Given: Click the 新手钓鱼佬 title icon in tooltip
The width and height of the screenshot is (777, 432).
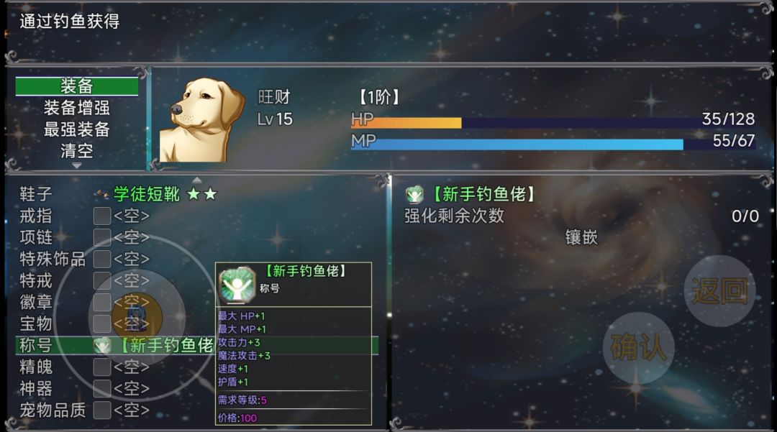Looking at the screenshot, I should (x=237, y=284).
